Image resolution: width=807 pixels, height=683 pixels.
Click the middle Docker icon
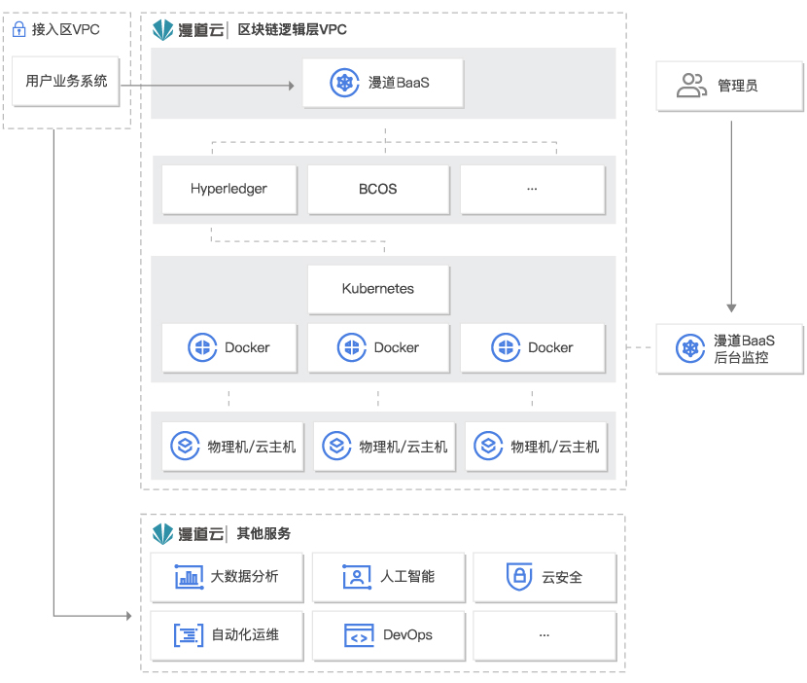pyautogui.click(x=352, y=347)
